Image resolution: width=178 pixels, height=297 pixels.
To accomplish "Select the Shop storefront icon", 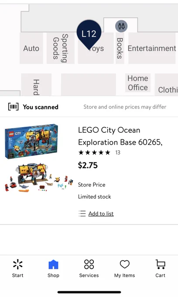I will 53,264.
